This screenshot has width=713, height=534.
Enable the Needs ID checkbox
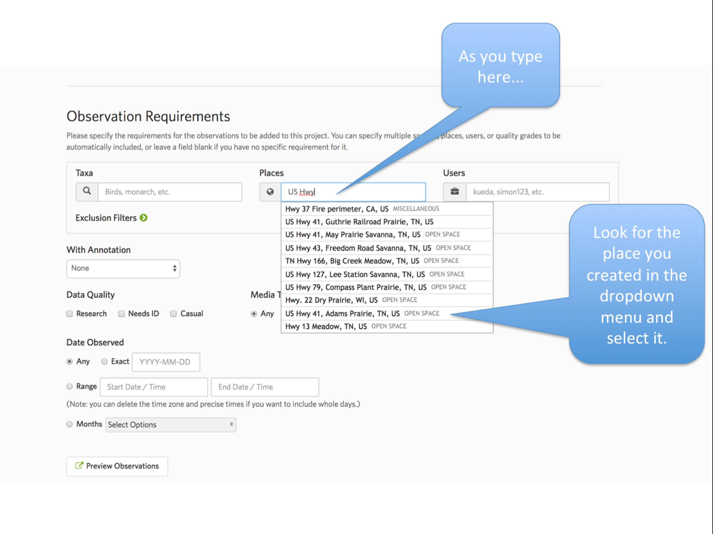tap(121, 314)
